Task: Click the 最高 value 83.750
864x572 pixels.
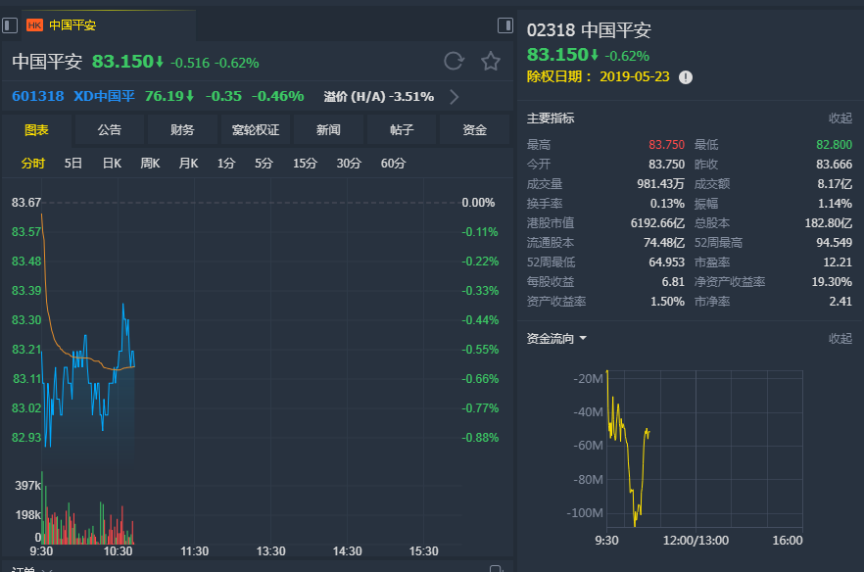Action: click(666, 145)
